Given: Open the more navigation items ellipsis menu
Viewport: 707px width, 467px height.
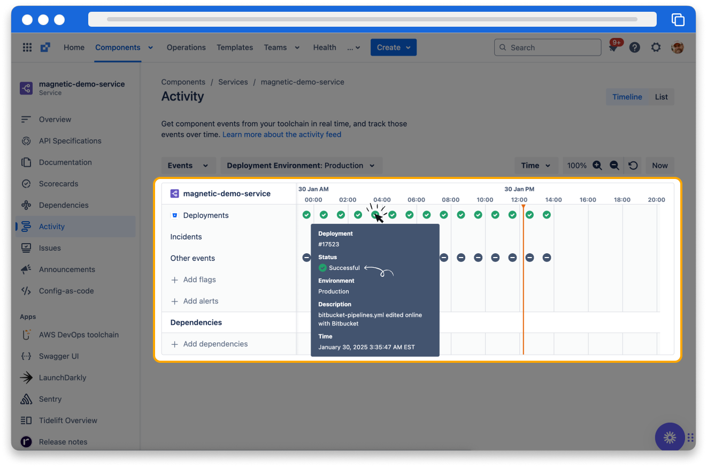Looking at the screenshot, I should pyautogui.click(x=354, y=48).
